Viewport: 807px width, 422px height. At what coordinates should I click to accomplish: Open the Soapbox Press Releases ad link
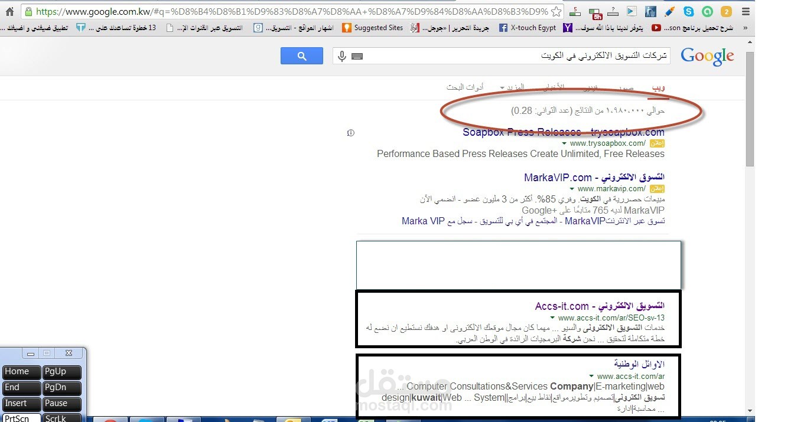coord(564,132)
